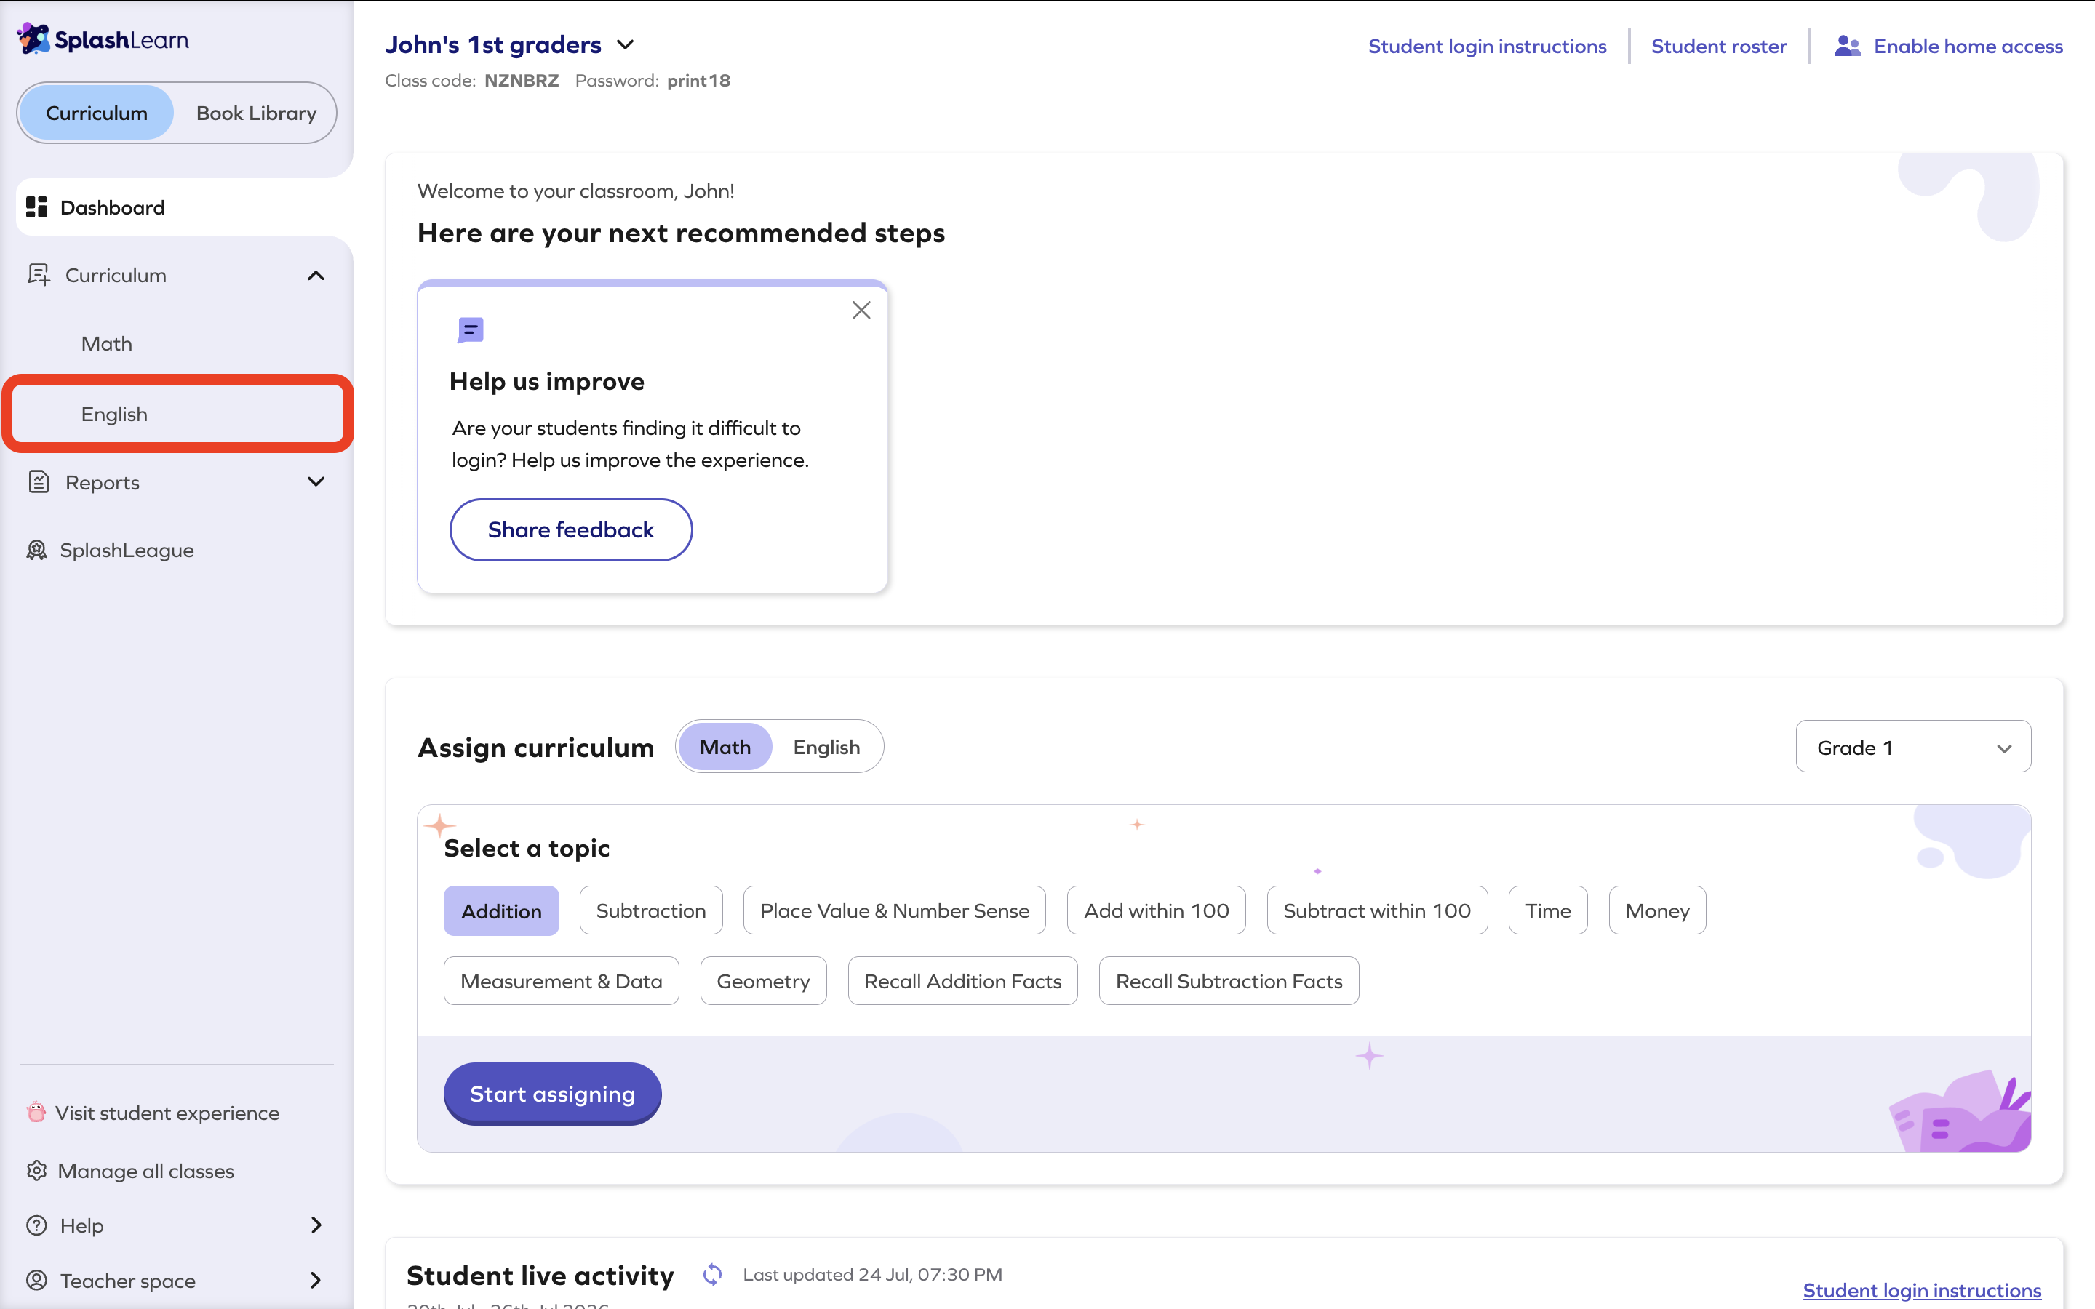Close the Help us improve card
Screen dimensions: 2095x1309
pos(861,310)
